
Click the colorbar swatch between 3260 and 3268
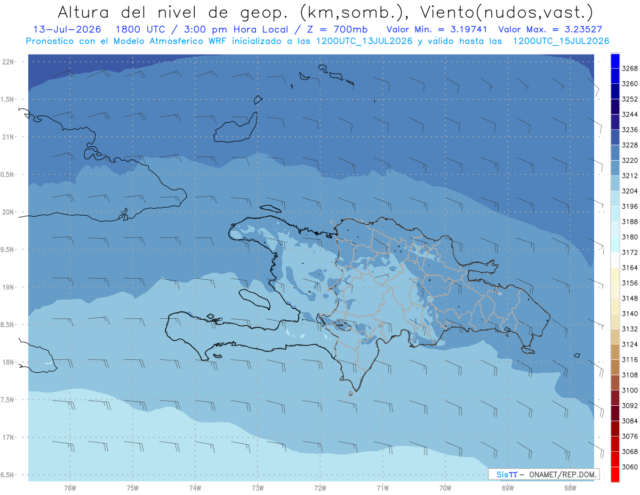coord(615,76)
